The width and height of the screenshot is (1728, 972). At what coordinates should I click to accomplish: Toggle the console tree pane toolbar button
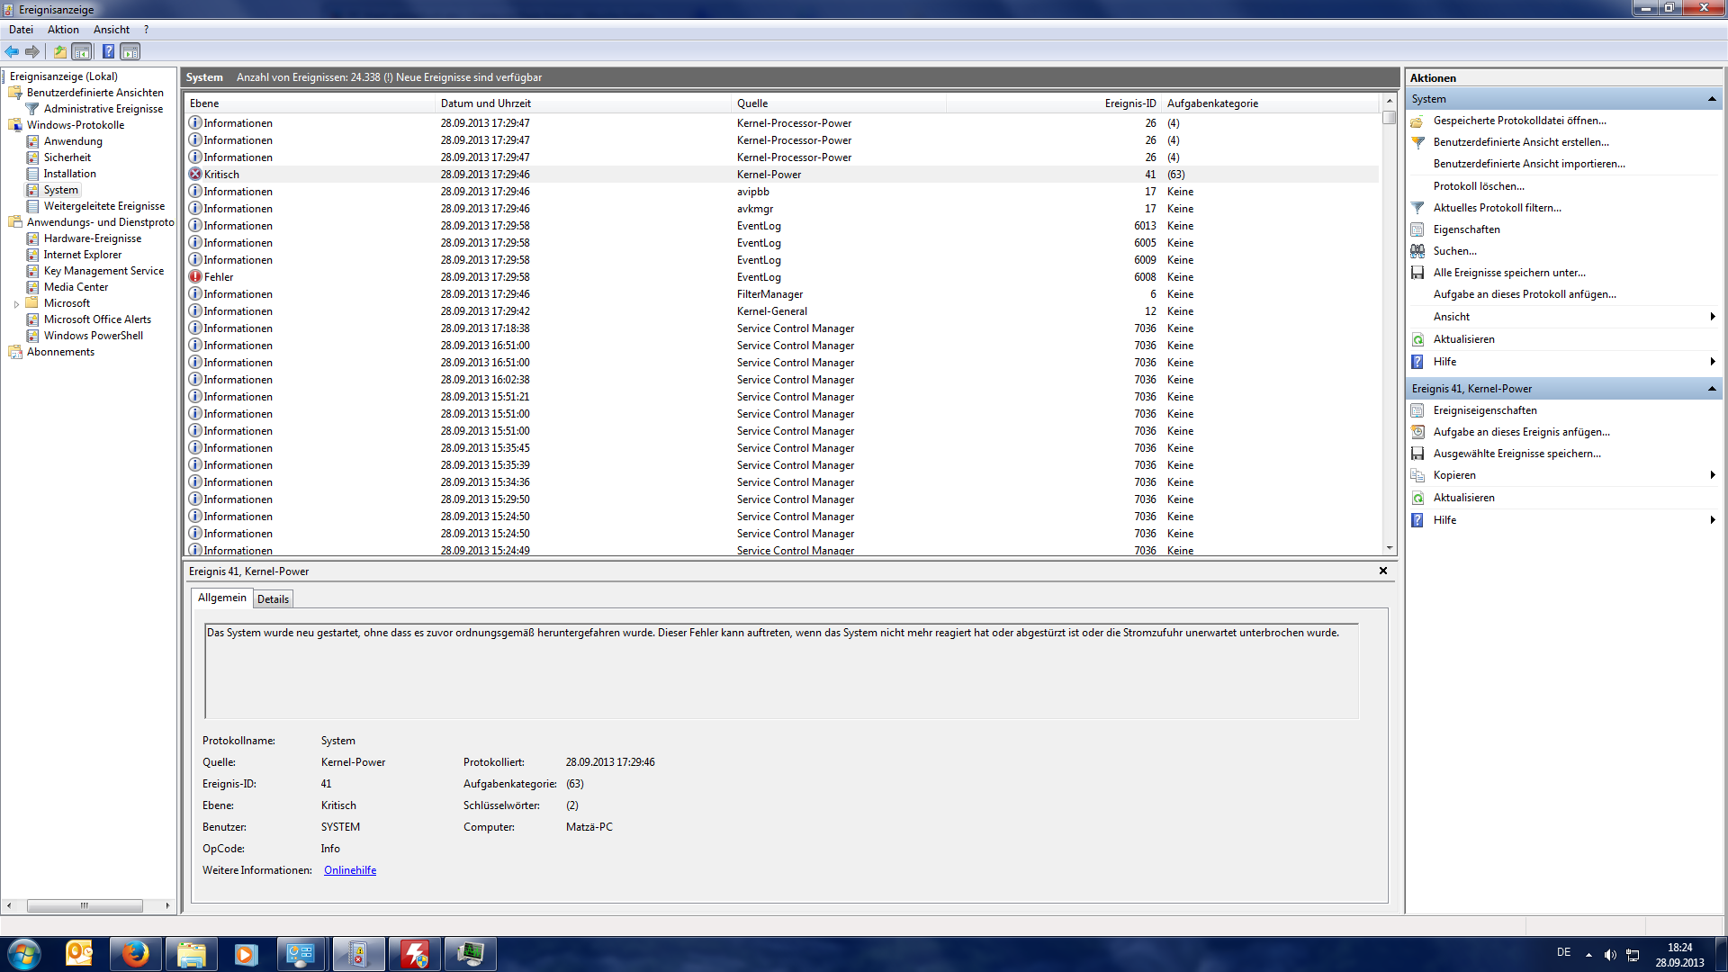[x=82, y=52]
